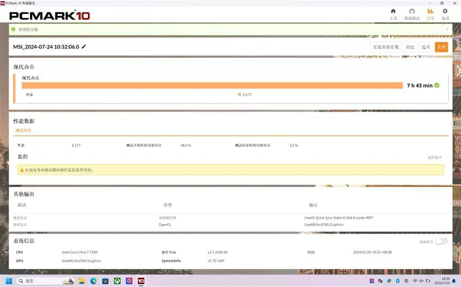Click the Compare (对比) button
The image size is (461, 287).
point(410,47)
